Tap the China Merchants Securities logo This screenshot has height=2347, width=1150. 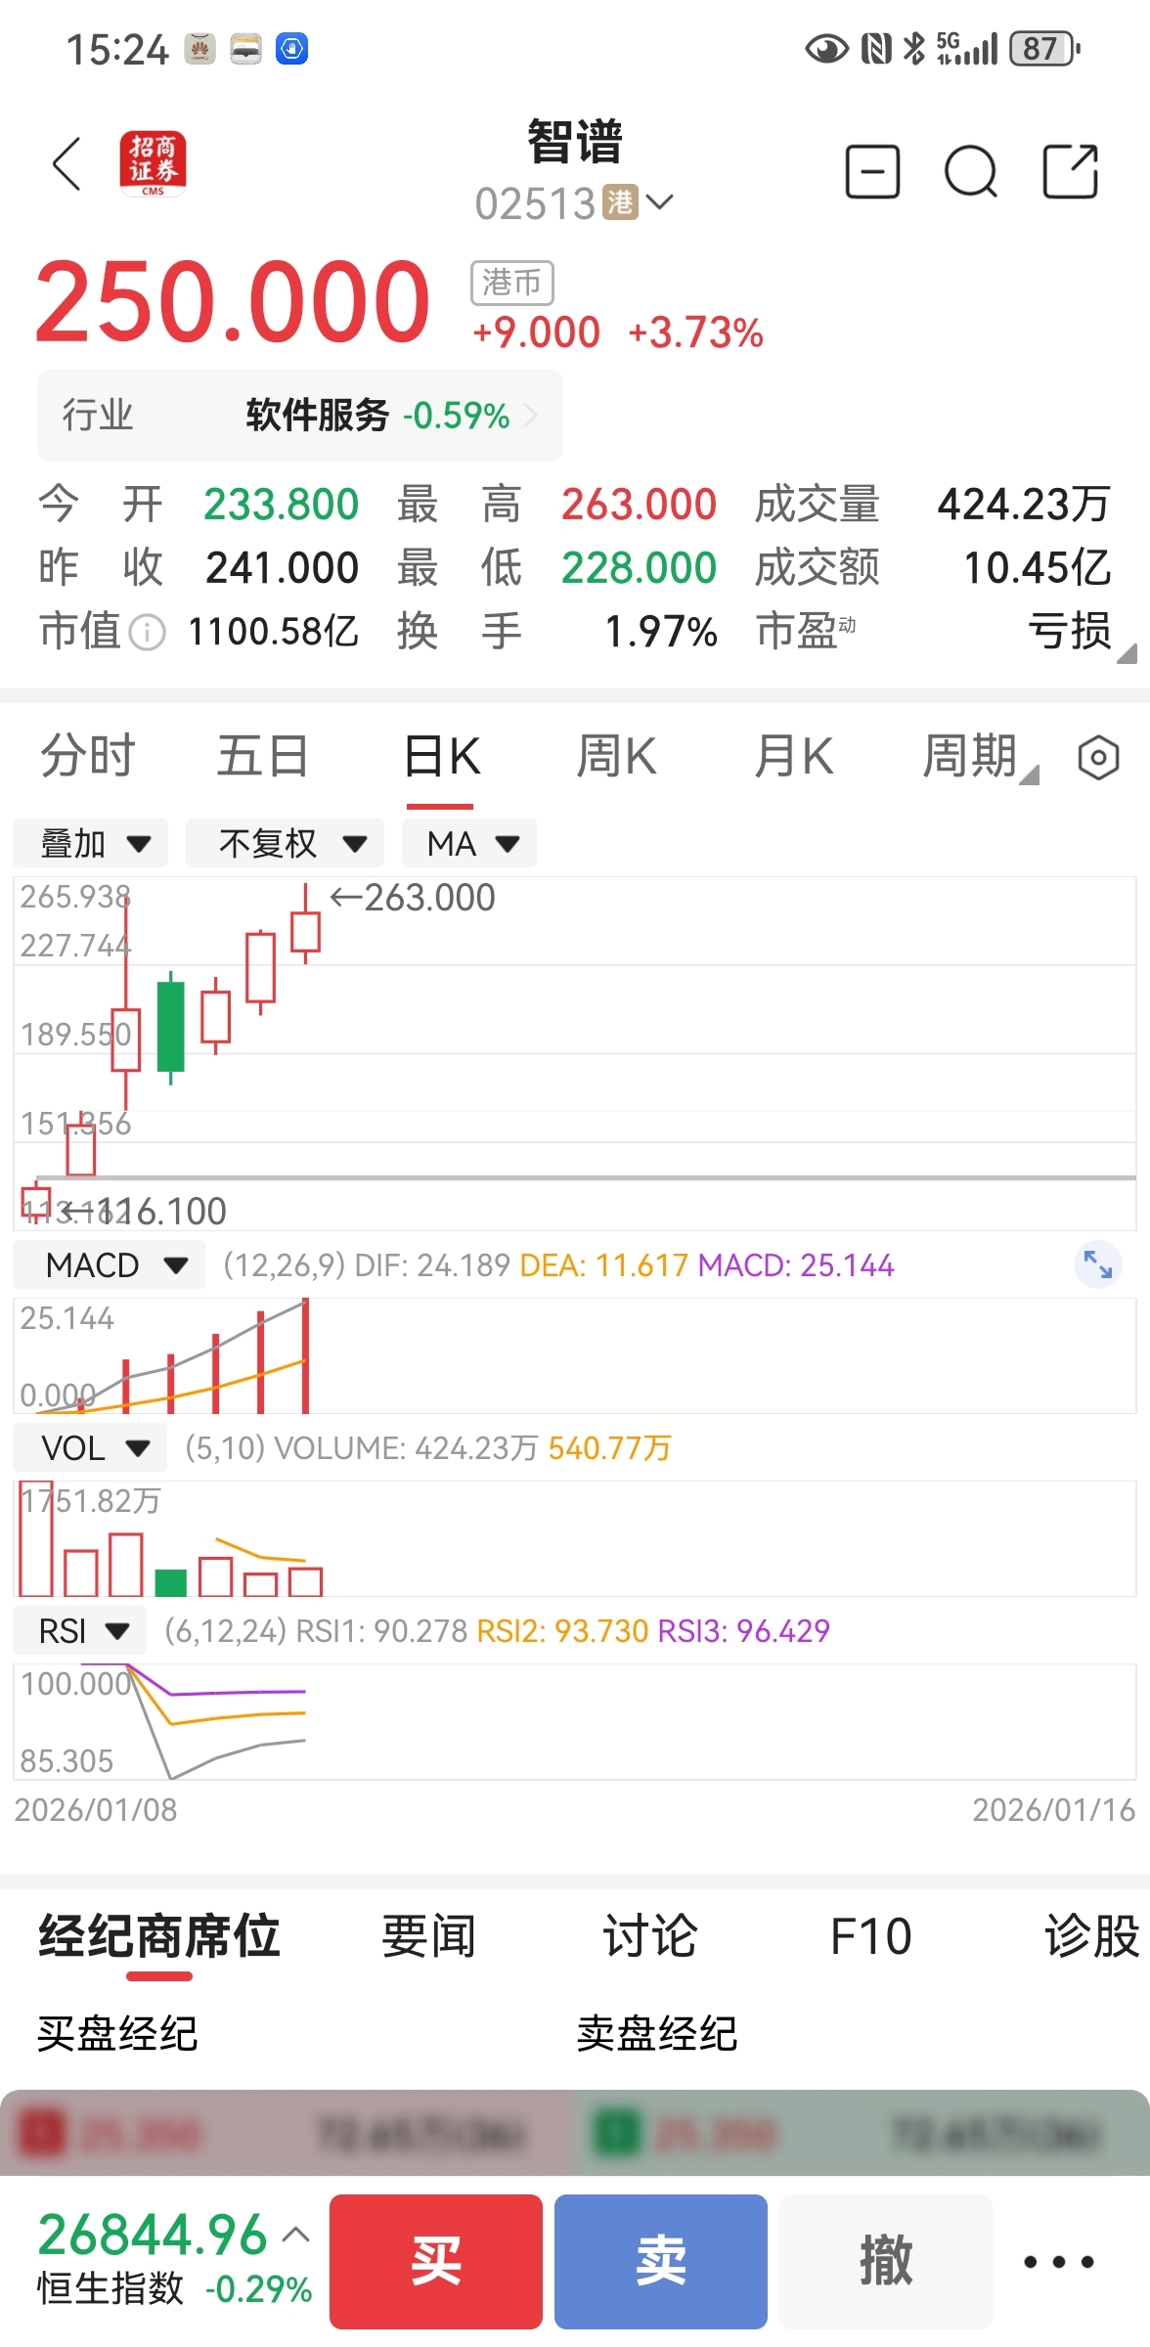[153, 163]
